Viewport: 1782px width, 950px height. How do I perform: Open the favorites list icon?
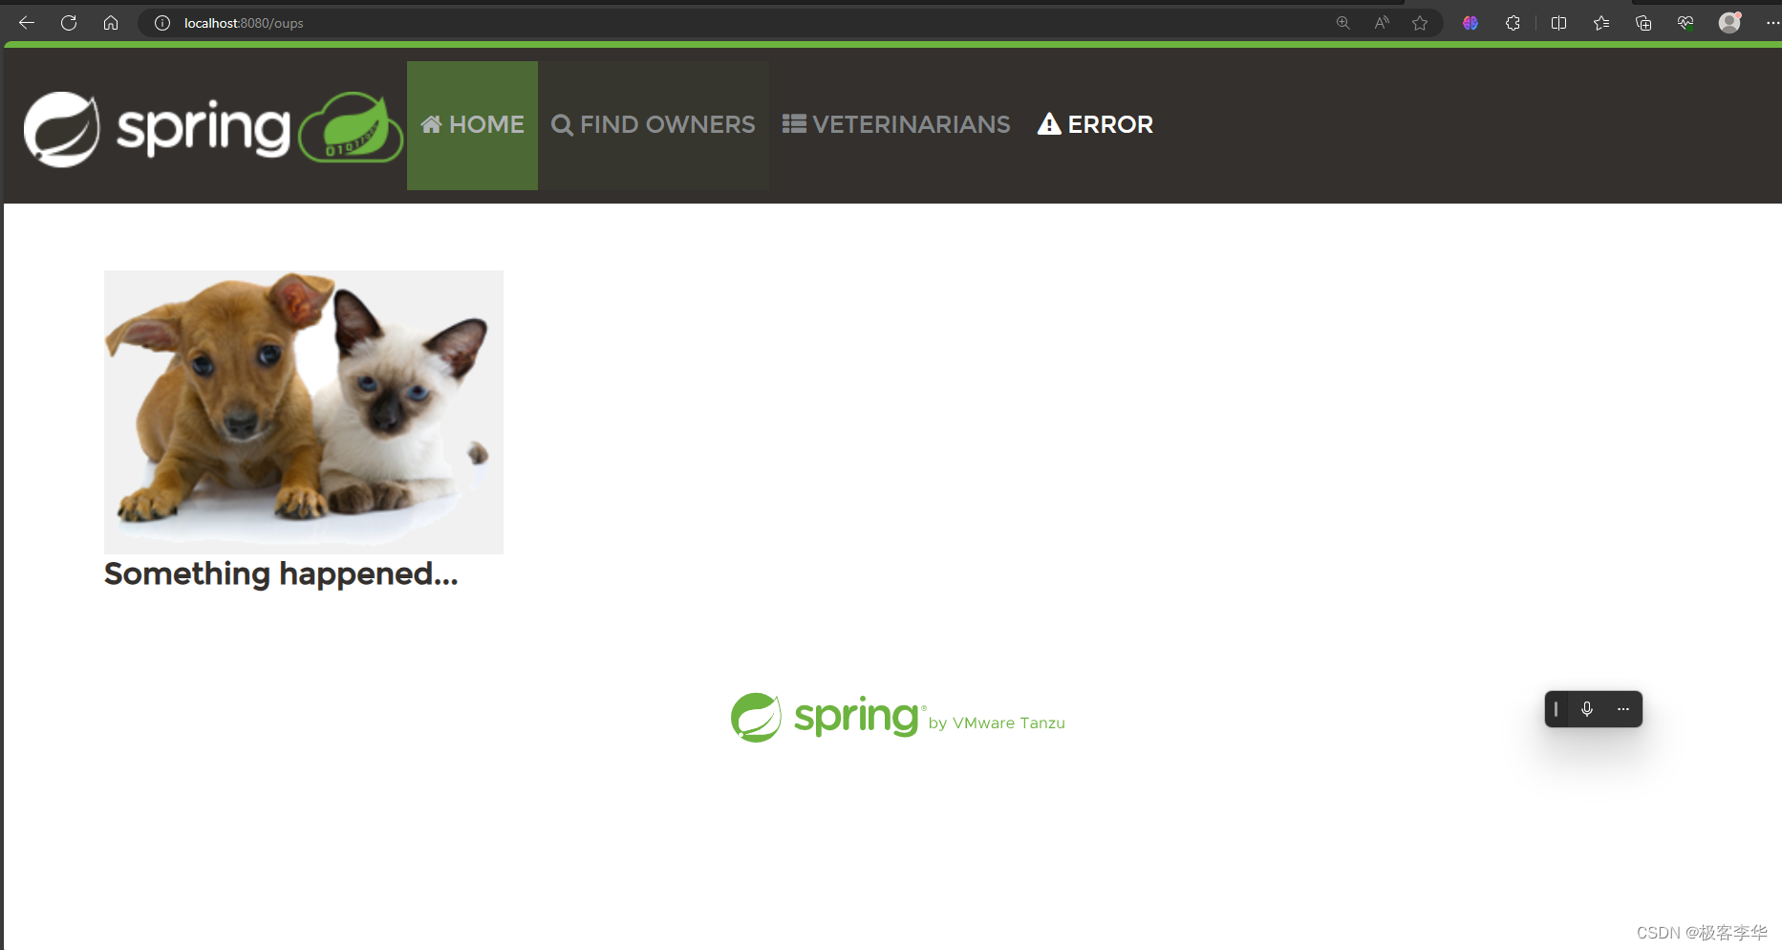(1601, 23)
